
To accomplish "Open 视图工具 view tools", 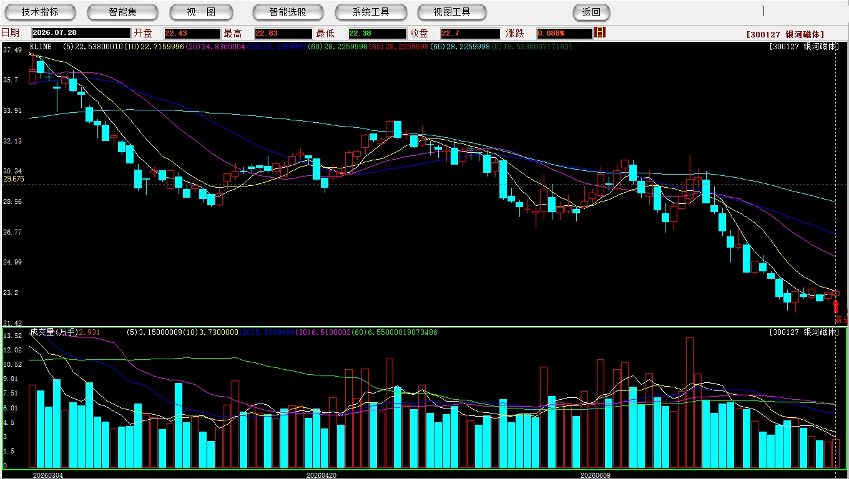I will click(x=453, y=12).
